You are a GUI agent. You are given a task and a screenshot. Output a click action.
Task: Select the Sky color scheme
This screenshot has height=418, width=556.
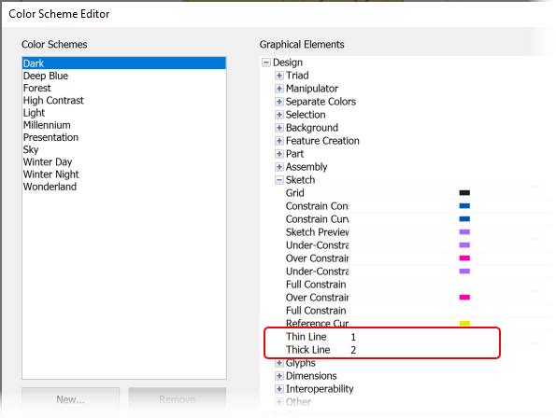pyautogui.click(x=123, y=149)
